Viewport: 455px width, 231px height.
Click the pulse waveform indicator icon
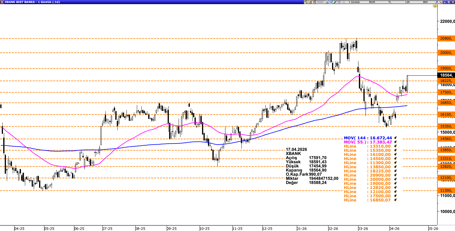click(x=343, y=2)
